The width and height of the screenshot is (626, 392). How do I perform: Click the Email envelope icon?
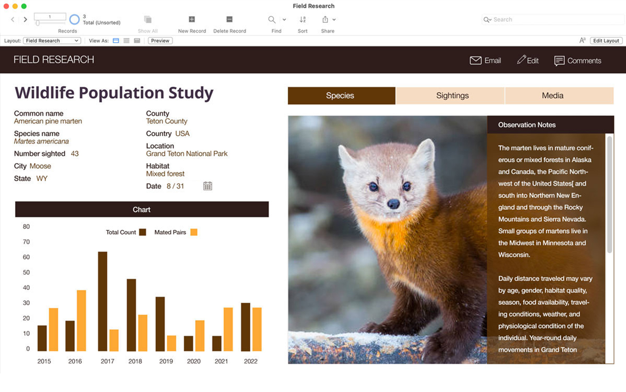(475, 61)
